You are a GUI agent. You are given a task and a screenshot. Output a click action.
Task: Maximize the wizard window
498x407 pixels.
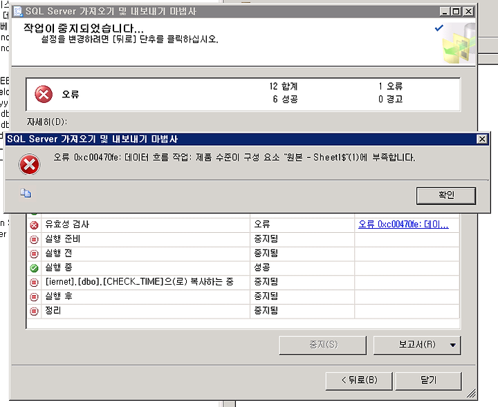[x=456, y=12]
